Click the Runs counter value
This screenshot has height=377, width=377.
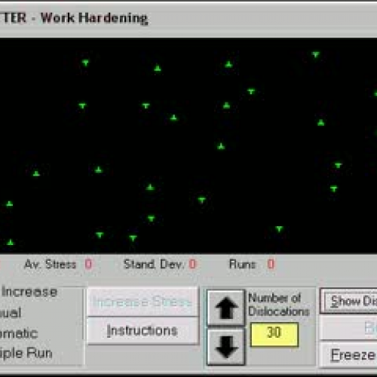(x=271, y=264)
